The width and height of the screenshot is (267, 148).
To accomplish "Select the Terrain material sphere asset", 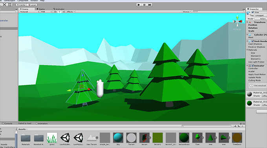I will point(131,139).
